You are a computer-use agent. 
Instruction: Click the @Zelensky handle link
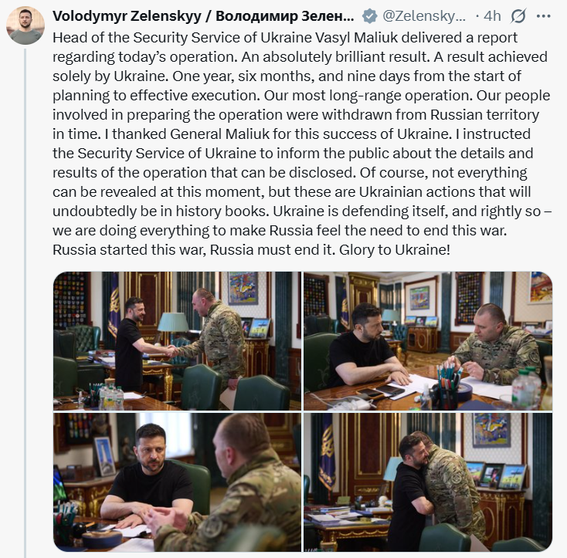[424, 16]
